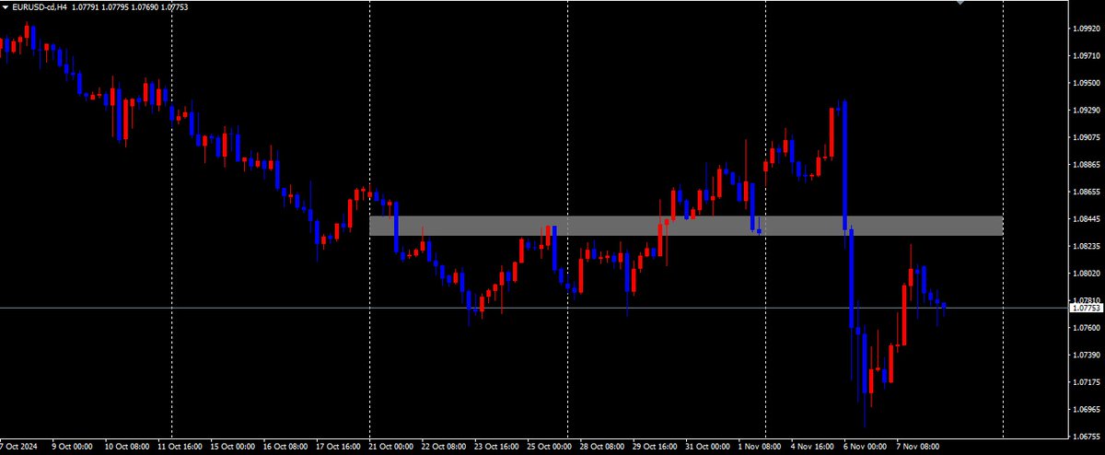Image resolution: width=1105 pixels, height=455 pixels.
Task: Click the 1.08445 price scale label
Action: [1087, 219]
